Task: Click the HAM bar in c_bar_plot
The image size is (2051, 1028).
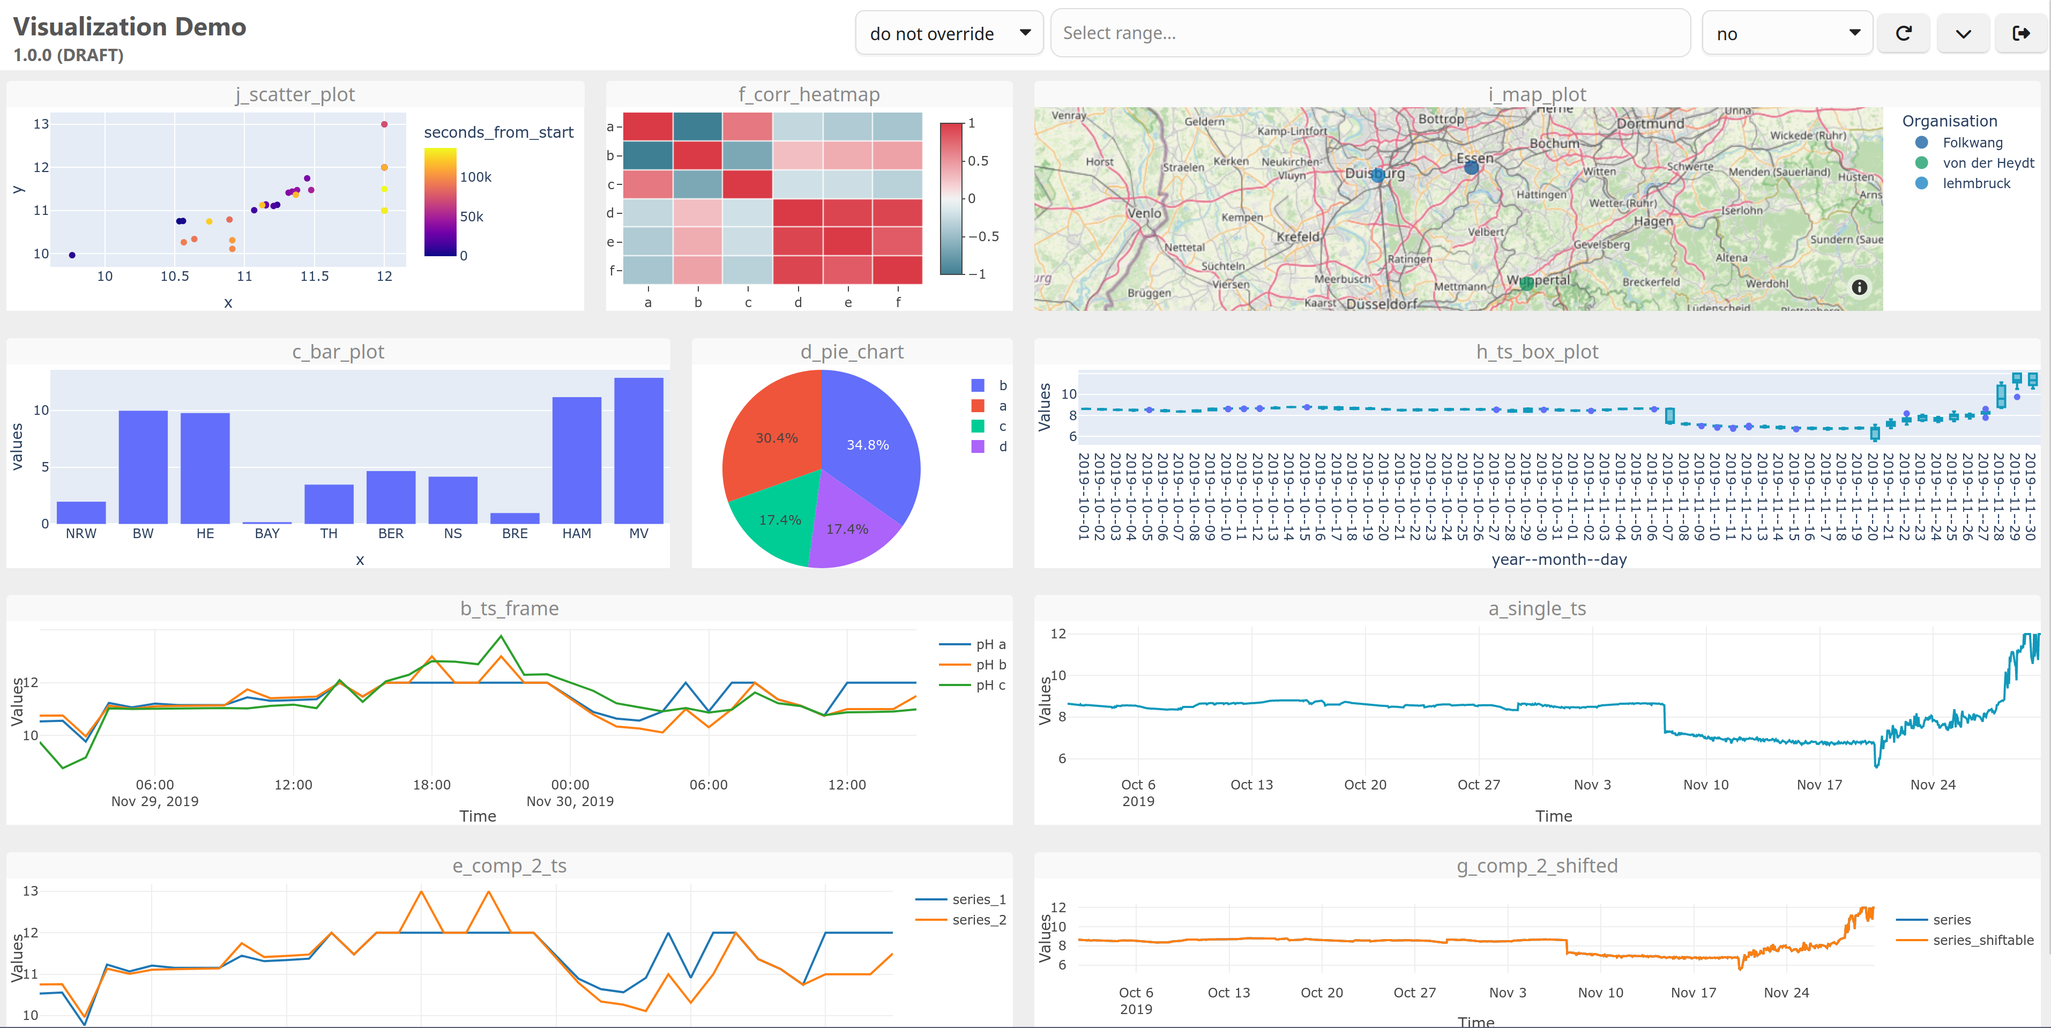Action: click(x=577, y=460)
